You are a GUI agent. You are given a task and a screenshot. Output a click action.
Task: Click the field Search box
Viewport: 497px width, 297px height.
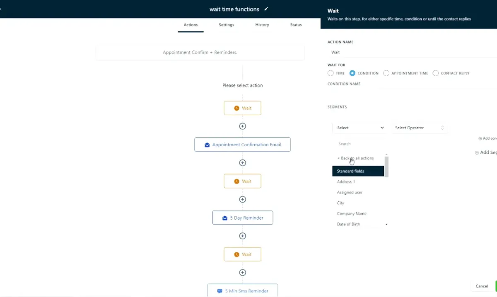pyautogui.click(x=360, y=144)
